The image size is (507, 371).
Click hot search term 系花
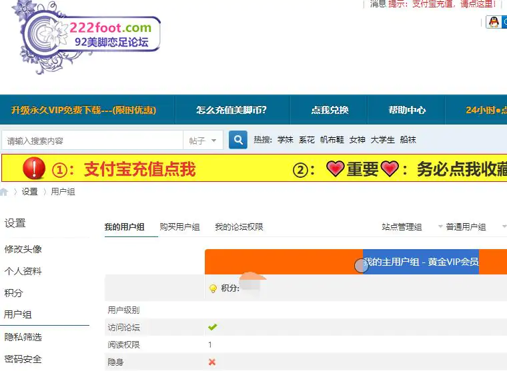click(x=306, y=140)
